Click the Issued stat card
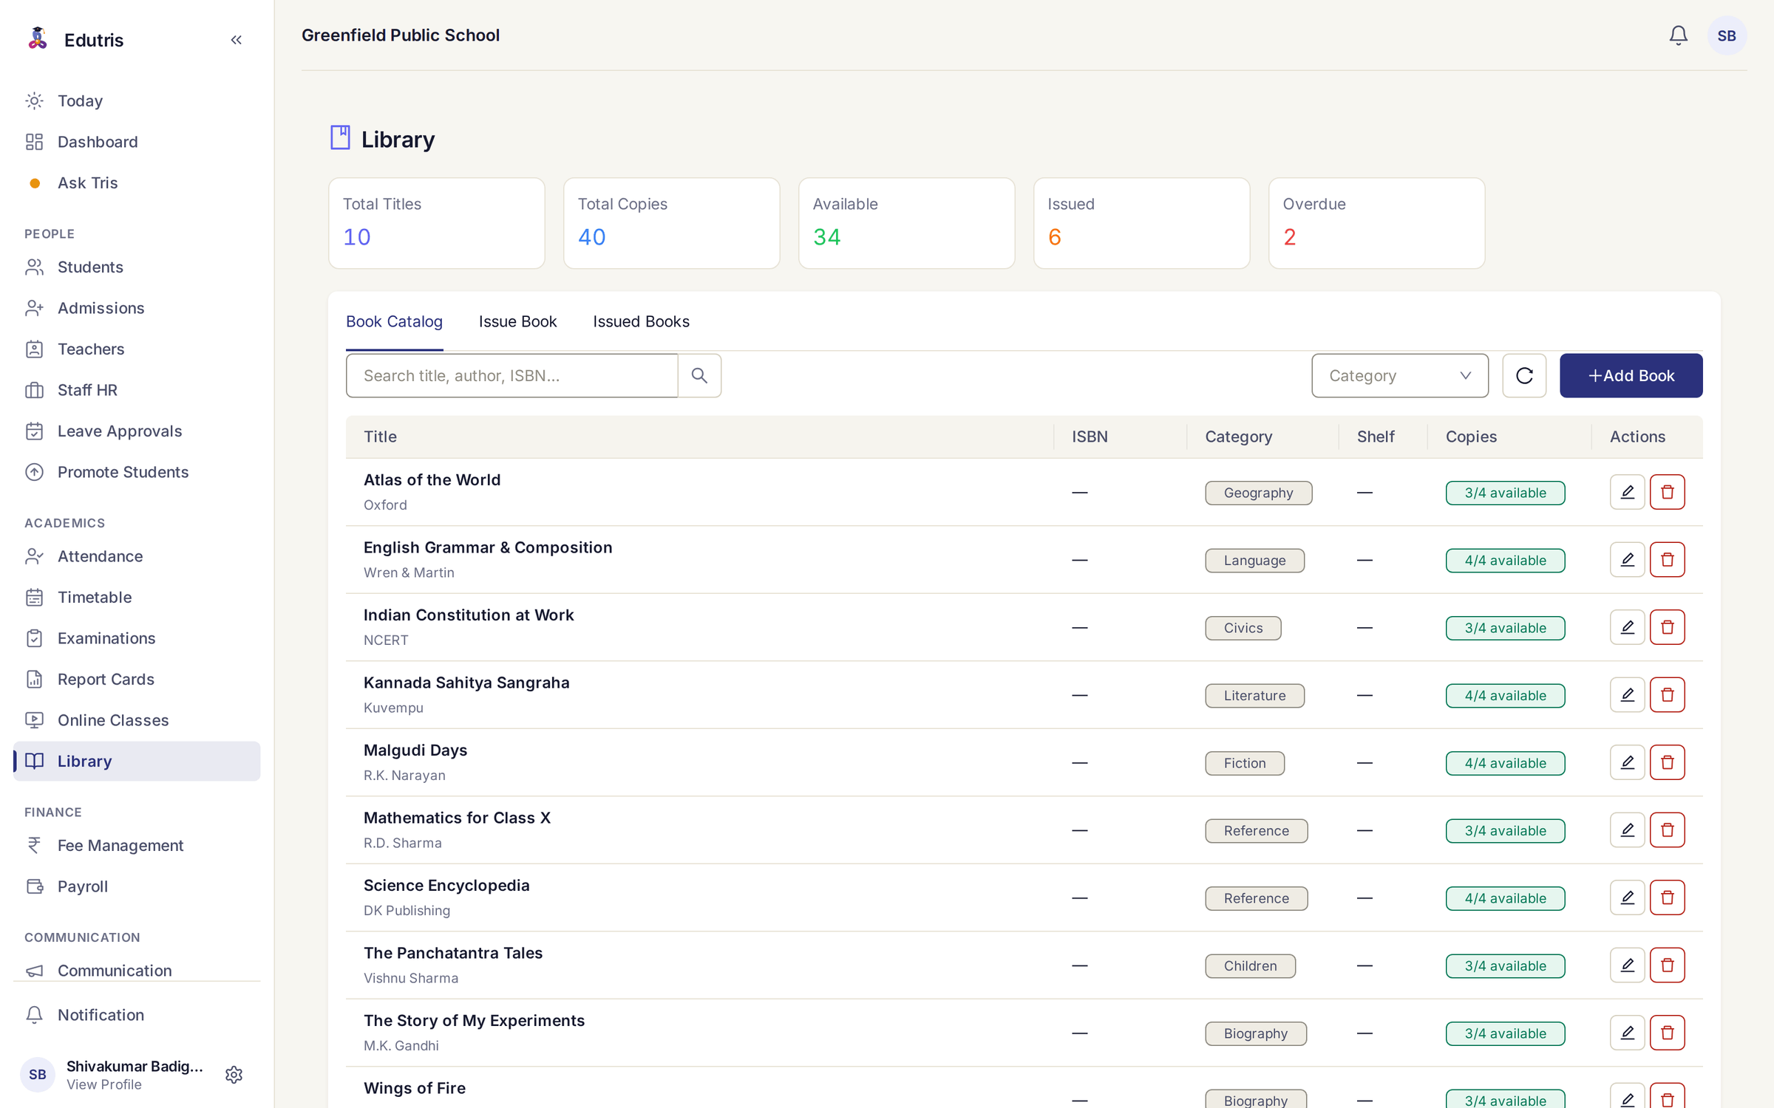Image resolution: width=1774 pixels, height=1108 pixels. coord(1141,223)
